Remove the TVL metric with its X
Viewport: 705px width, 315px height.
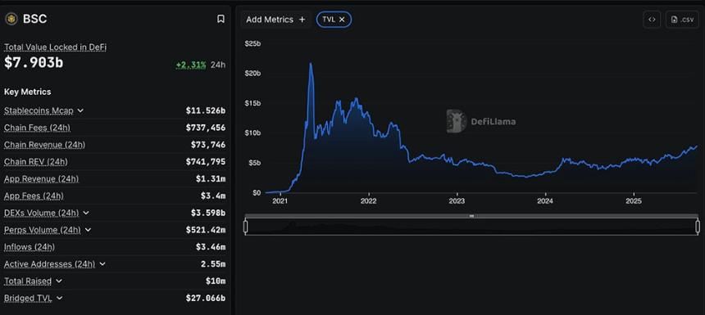coord(342,20)
